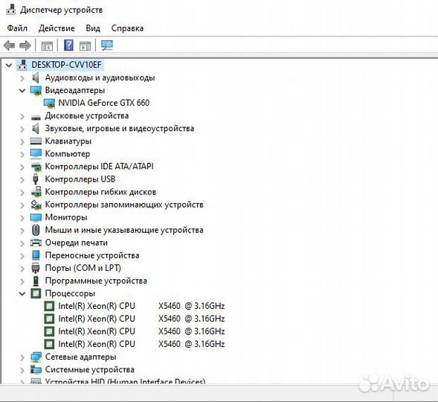Open the Help question-mark toolbar icon
The height and width of the screenshot is (402, 438).
pyautogui.click(x=68, y=45)
